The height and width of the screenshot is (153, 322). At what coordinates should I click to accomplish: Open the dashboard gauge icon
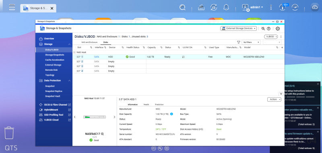pyautogui.click(x=295, y=7)
